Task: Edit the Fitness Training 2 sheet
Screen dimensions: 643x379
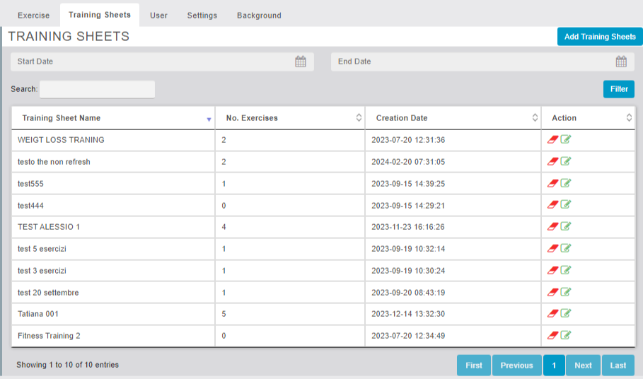Action: pos(566,336)
